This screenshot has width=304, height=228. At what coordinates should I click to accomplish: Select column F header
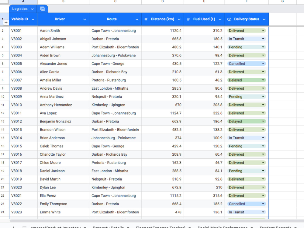click(247, 2)
